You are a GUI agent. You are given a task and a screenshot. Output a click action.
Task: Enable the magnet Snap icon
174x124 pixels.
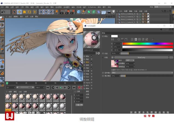[x=2, y=73]
